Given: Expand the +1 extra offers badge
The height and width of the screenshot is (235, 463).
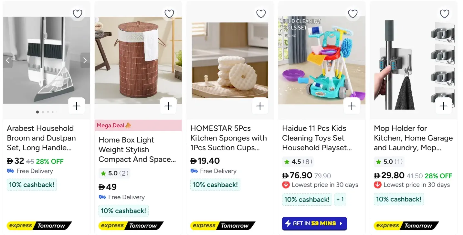Looking at the screenshot, I should click(340, 200).
